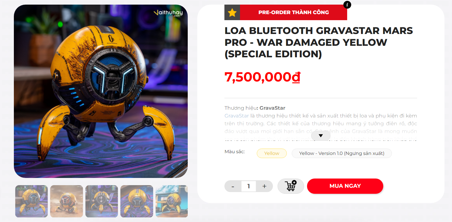Click the Vaithuhay logo watermark on the image

(168, 13)
